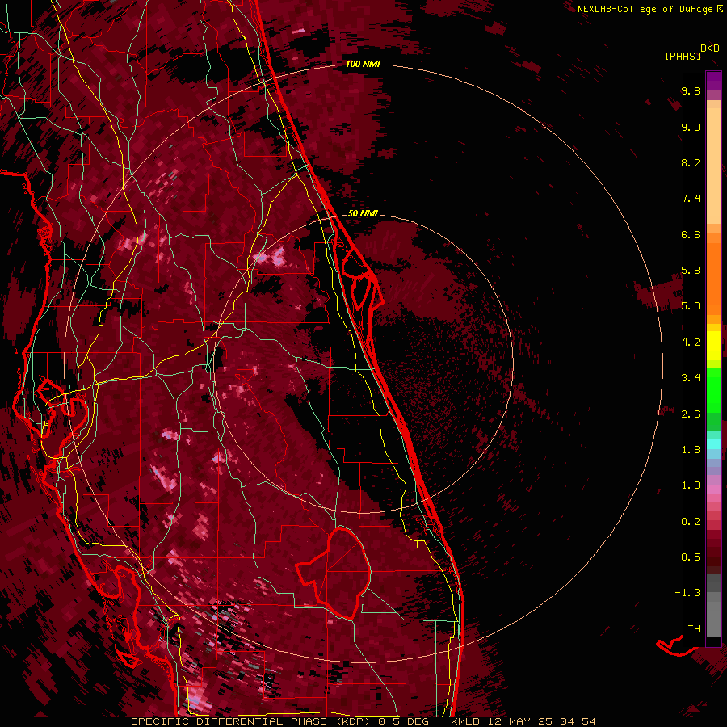
Task: Click the [PHAS] label above color bar
Action: [683, 56]
